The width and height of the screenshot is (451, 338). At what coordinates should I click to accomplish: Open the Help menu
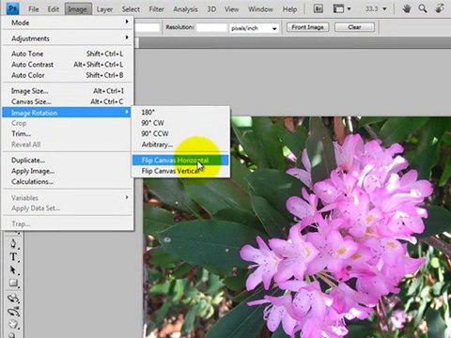coord(289,9)
